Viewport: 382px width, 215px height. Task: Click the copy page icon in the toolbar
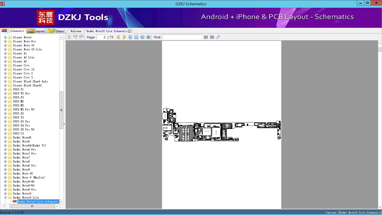tap(69, 37)
